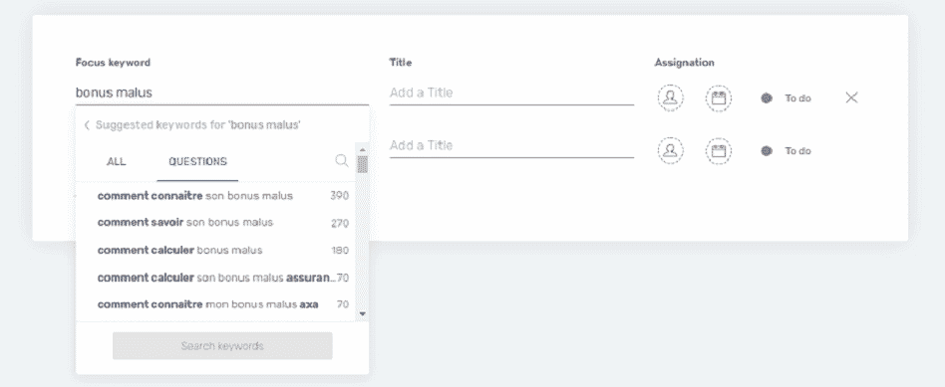
Task: Click the Search keywords button
Action: click(x=222, y=346)
